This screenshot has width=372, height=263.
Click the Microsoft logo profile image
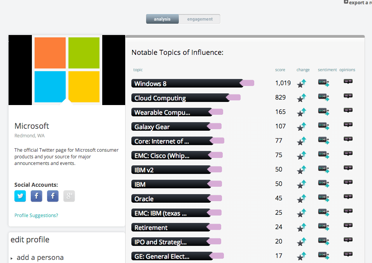point(67,70)
